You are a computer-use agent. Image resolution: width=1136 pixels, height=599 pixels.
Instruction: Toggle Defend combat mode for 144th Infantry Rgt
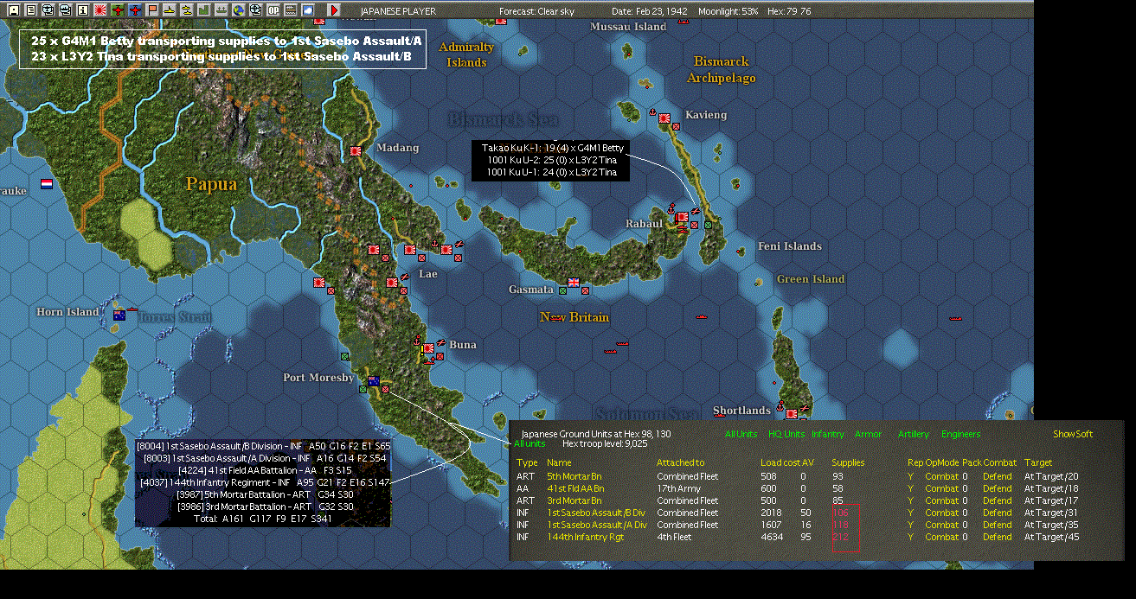[997, 537]
